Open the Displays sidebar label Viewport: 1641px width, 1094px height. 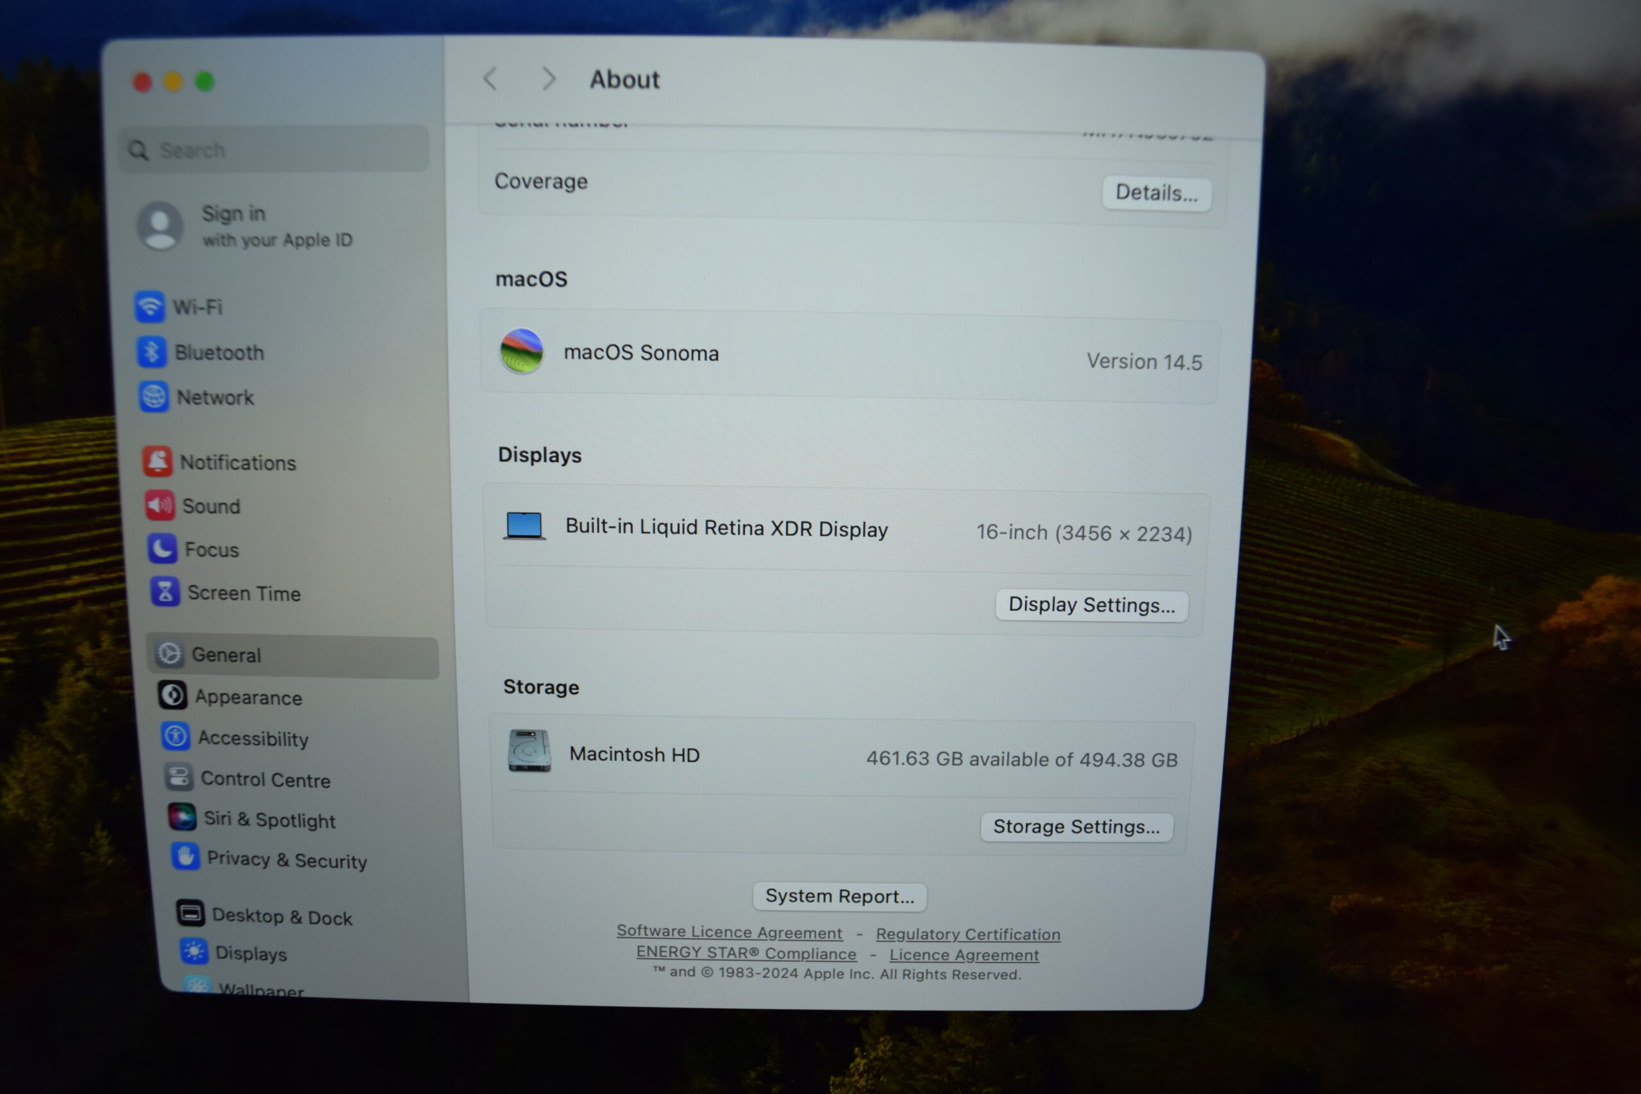click(251, 954)
